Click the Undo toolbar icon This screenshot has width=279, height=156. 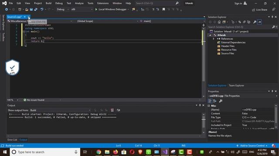coord(42,10)
